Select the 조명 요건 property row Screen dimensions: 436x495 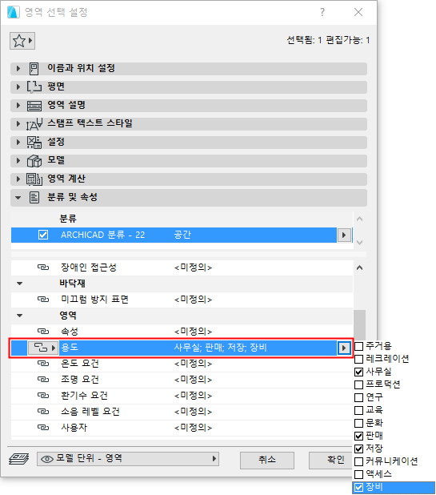tap(182, 379)
